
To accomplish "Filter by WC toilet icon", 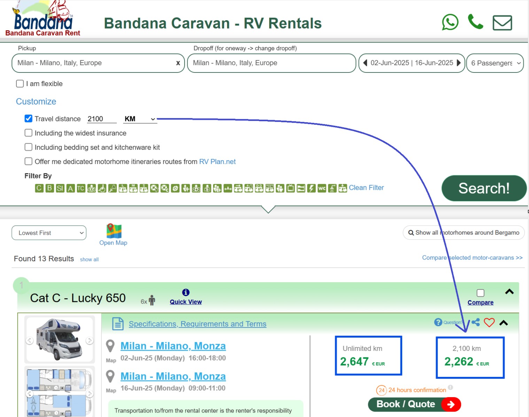I will coord(322,188).
